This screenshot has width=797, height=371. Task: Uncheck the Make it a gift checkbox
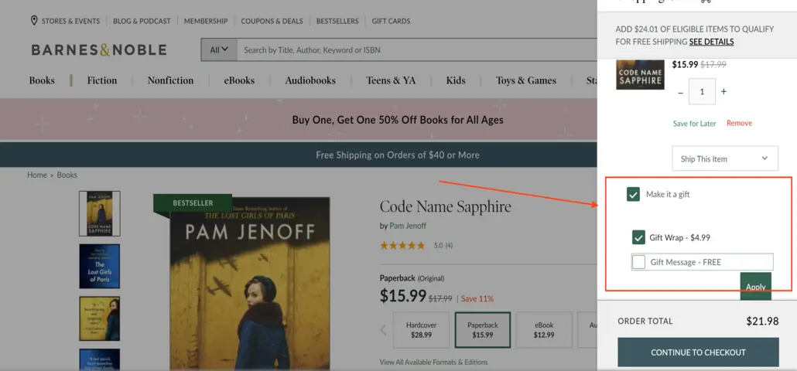coord(633,194)
